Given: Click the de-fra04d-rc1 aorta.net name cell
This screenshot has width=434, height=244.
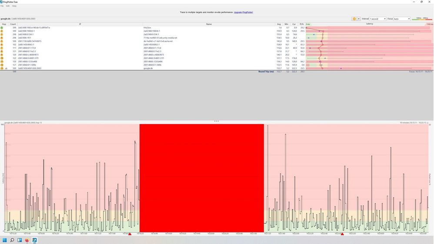Looking at the screenshot, I should 158,41.
